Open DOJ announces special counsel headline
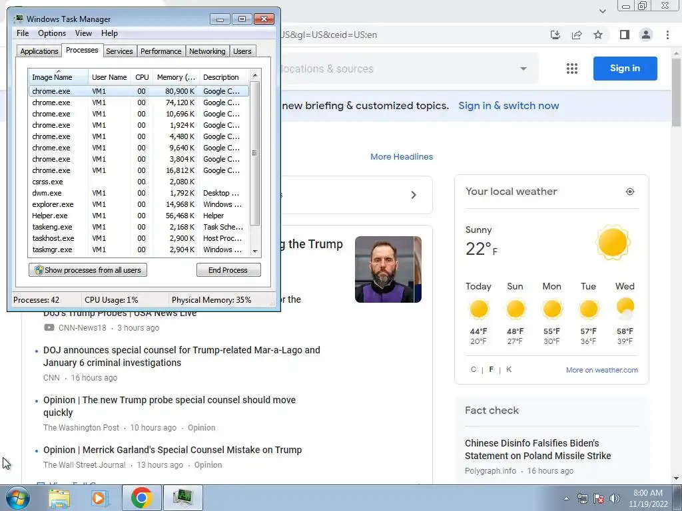 pyautogui.click(x=181, y=357)
